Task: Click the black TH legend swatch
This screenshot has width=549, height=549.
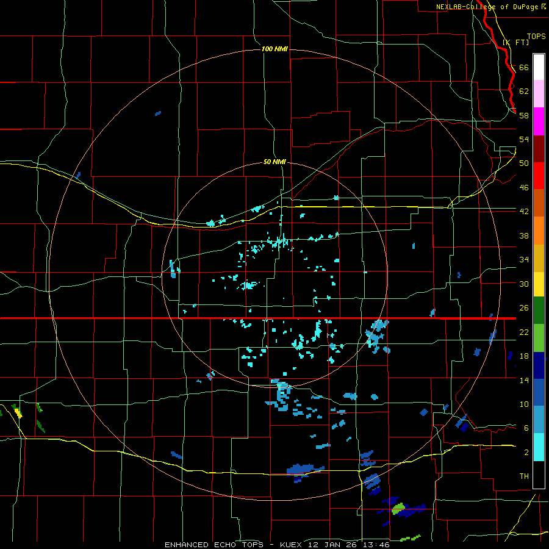Action: (539, 475)
